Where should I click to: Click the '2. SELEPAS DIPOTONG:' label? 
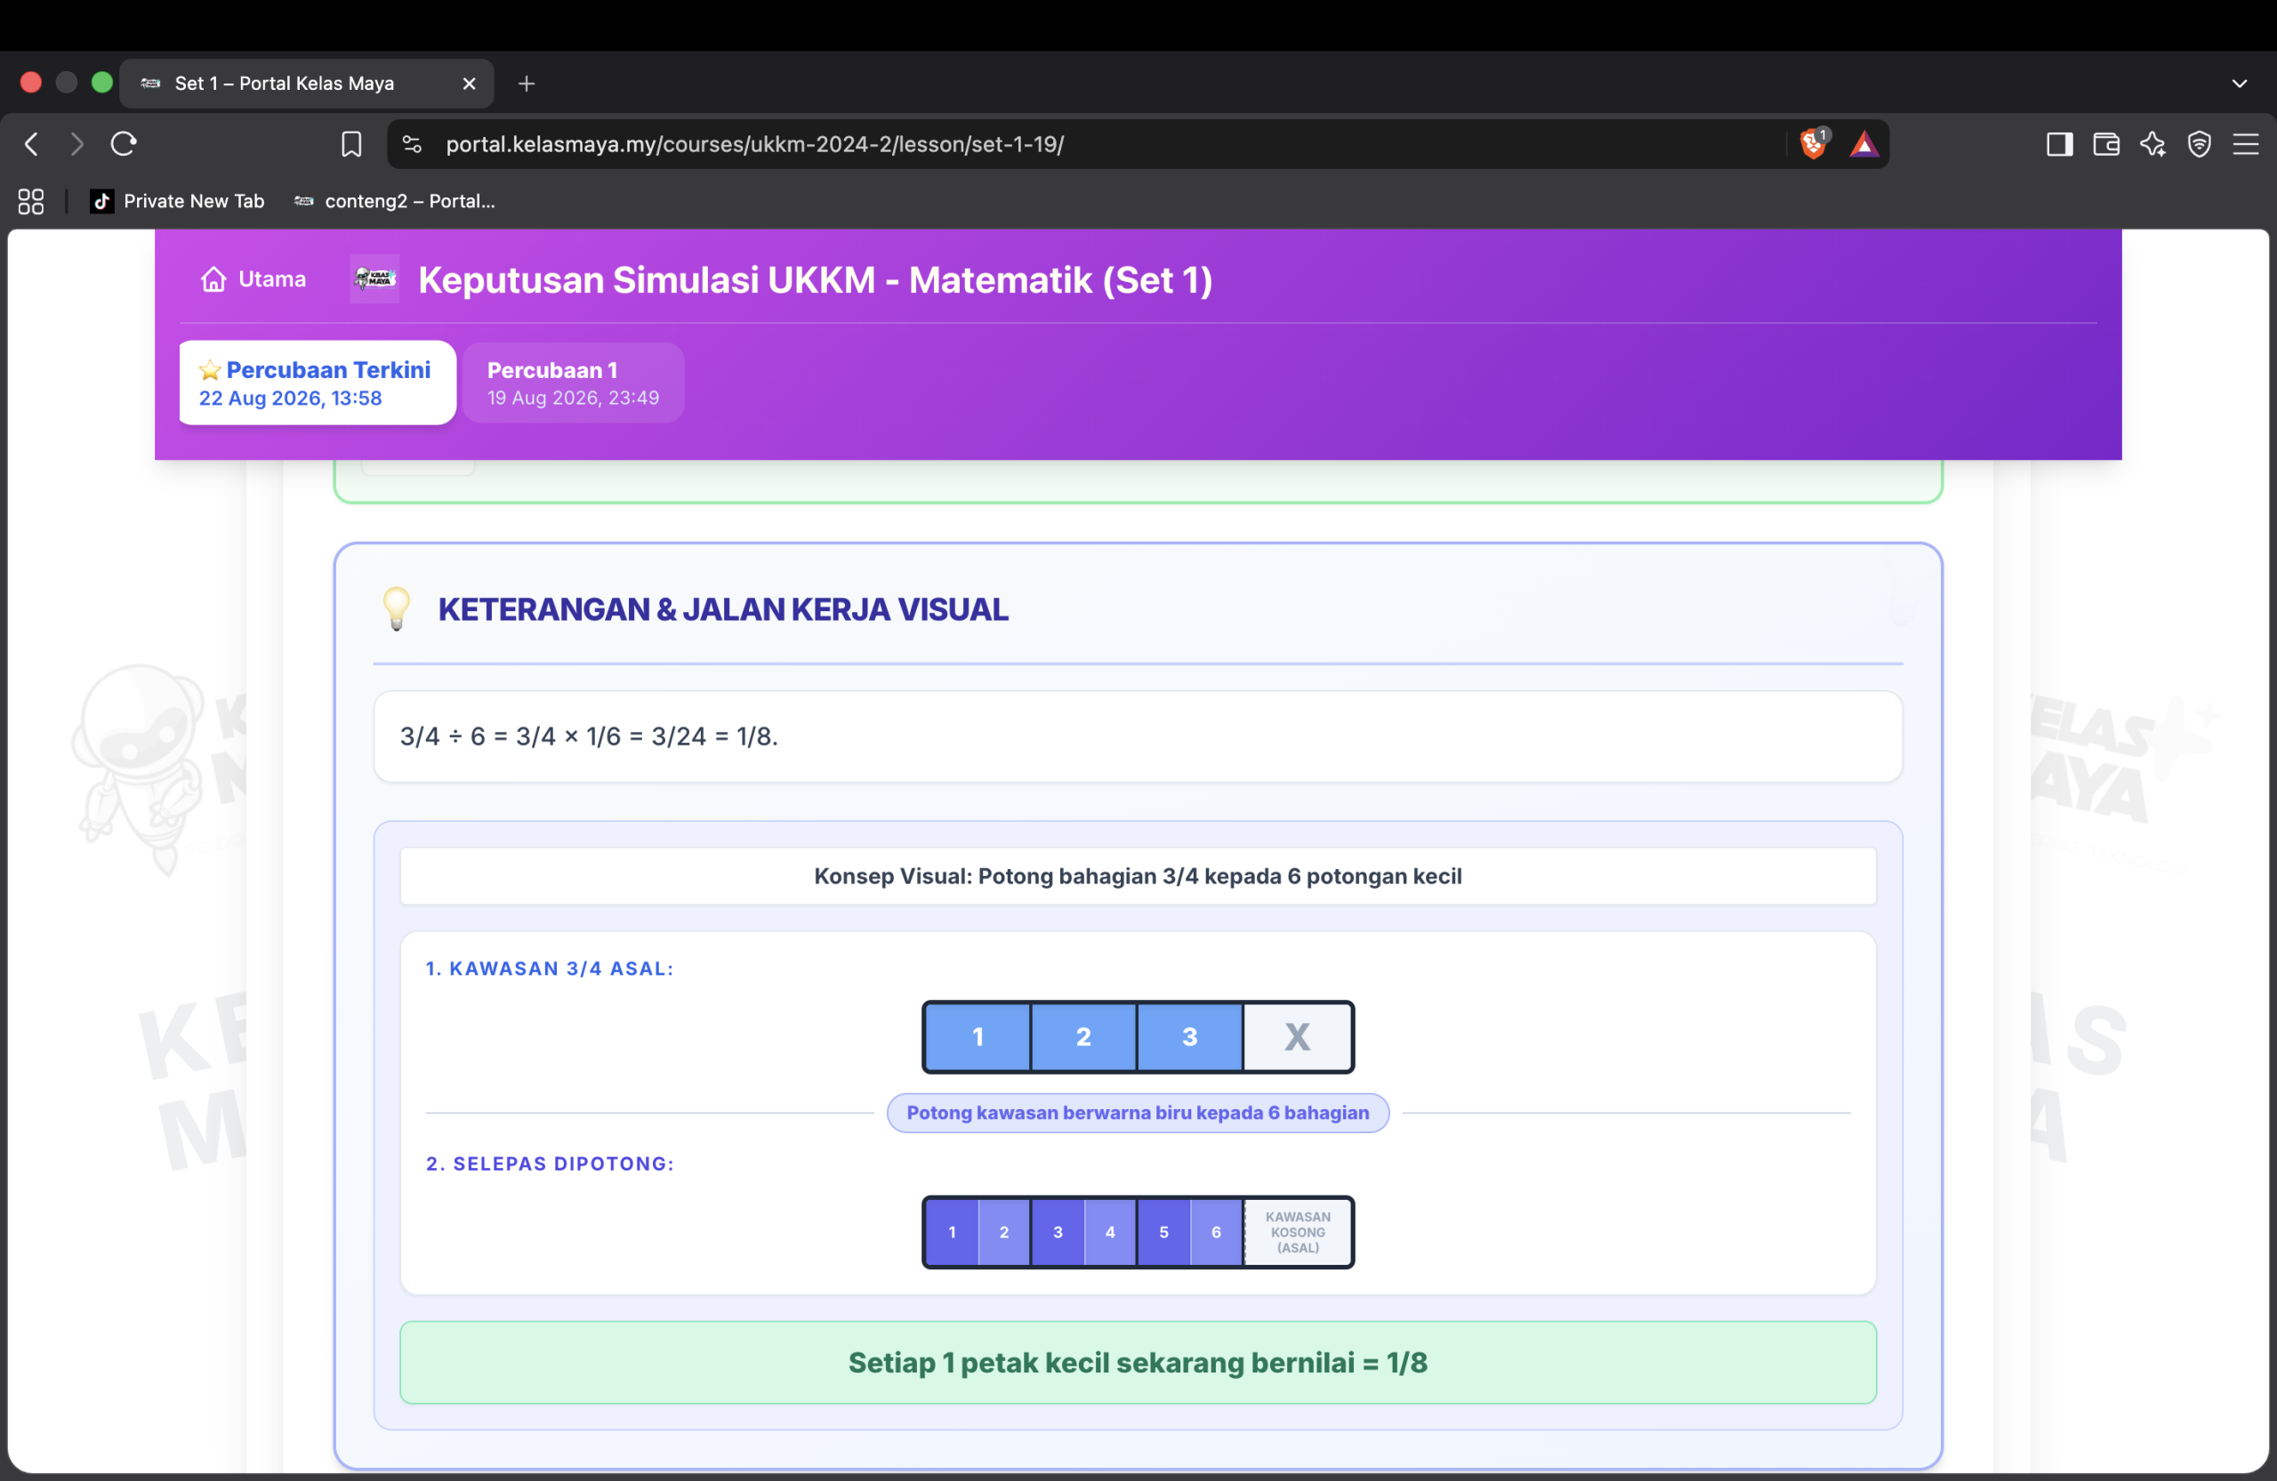pyautogui.click(x=550, y=1164)
